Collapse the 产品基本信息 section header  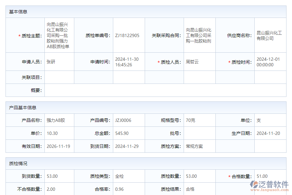point(23,107)
